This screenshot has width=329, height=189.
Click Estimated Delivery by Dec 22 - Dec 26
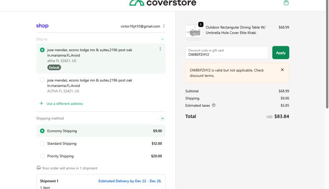point(130,181)
